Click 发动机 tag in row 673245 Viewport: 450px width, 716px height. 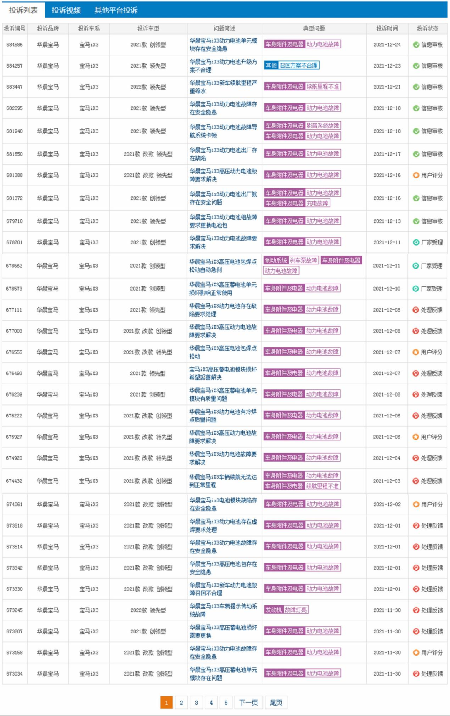(x=274, y=610)
